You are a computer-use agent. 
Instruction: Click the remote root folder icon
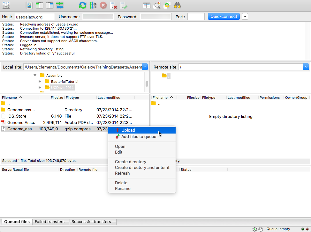tap(164, 76)
